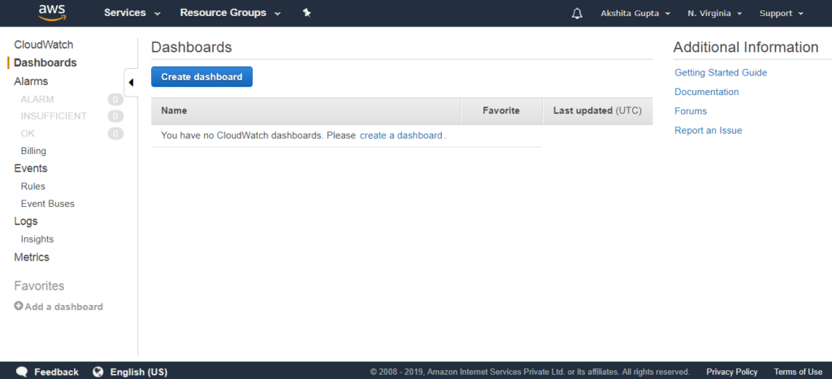This screenshot has height=379, width=832.
Task: Click the AWS logo home icon
Action: pyautogui.click(x=51, y=12)
